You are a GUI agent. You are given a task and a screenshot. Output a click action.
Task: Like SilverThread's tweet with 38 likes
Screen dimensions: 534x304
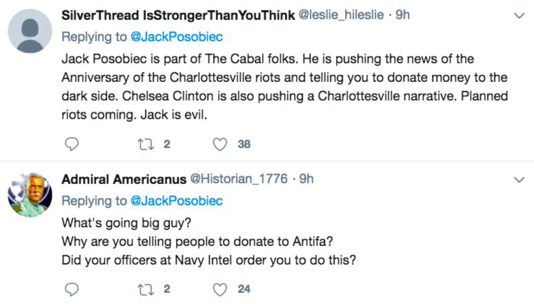click(220, 144)
